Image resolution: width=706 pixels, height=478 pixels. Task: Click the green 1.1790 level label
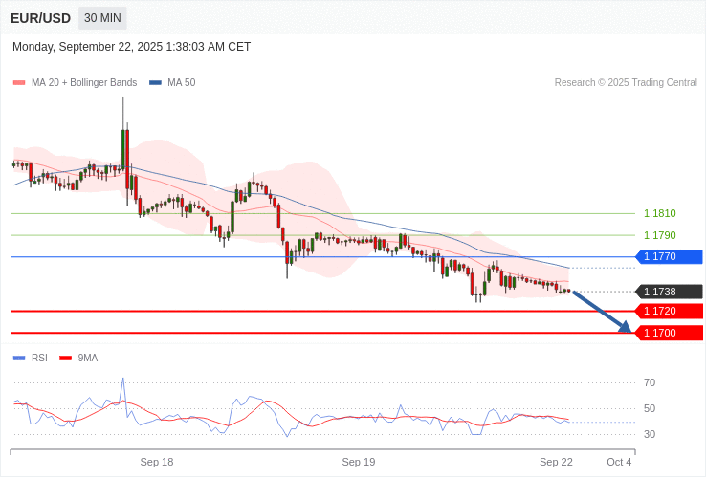pos(659,235)
